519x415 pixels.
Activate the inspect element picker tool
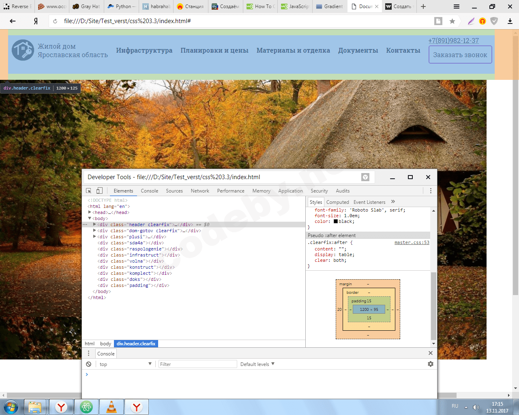89,191
